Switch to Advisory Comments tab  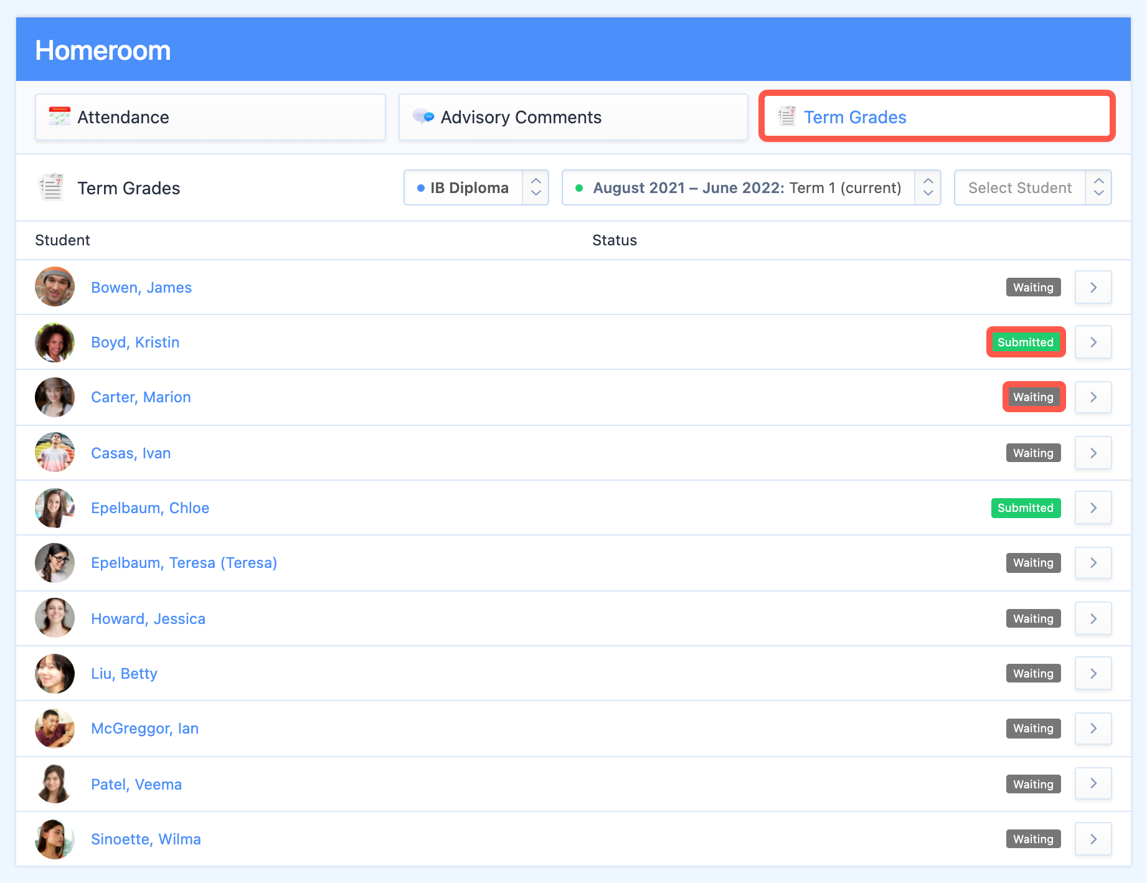pyautogui.click(x=573, y=117)
